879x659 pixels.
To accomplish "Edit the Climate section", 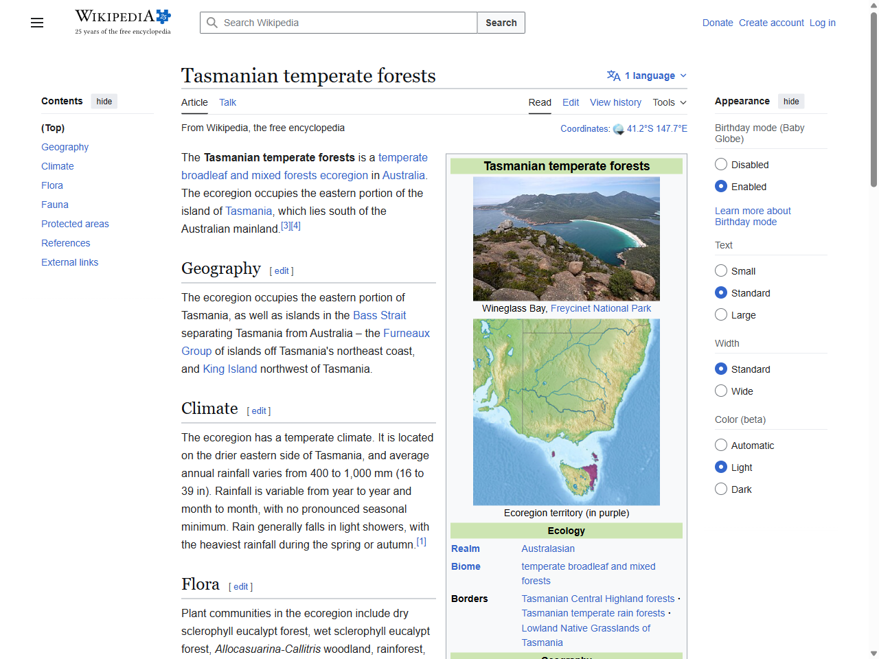I will tap(259, 411).
